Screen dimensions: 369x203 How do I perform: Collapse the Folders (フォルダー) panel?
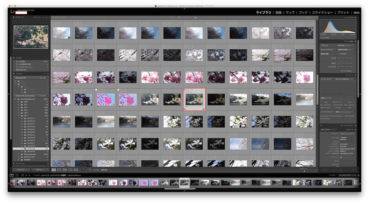pos(14,74)
